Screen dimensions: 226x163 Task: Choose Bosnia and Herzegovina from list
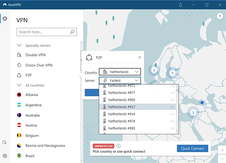point(45,146)
